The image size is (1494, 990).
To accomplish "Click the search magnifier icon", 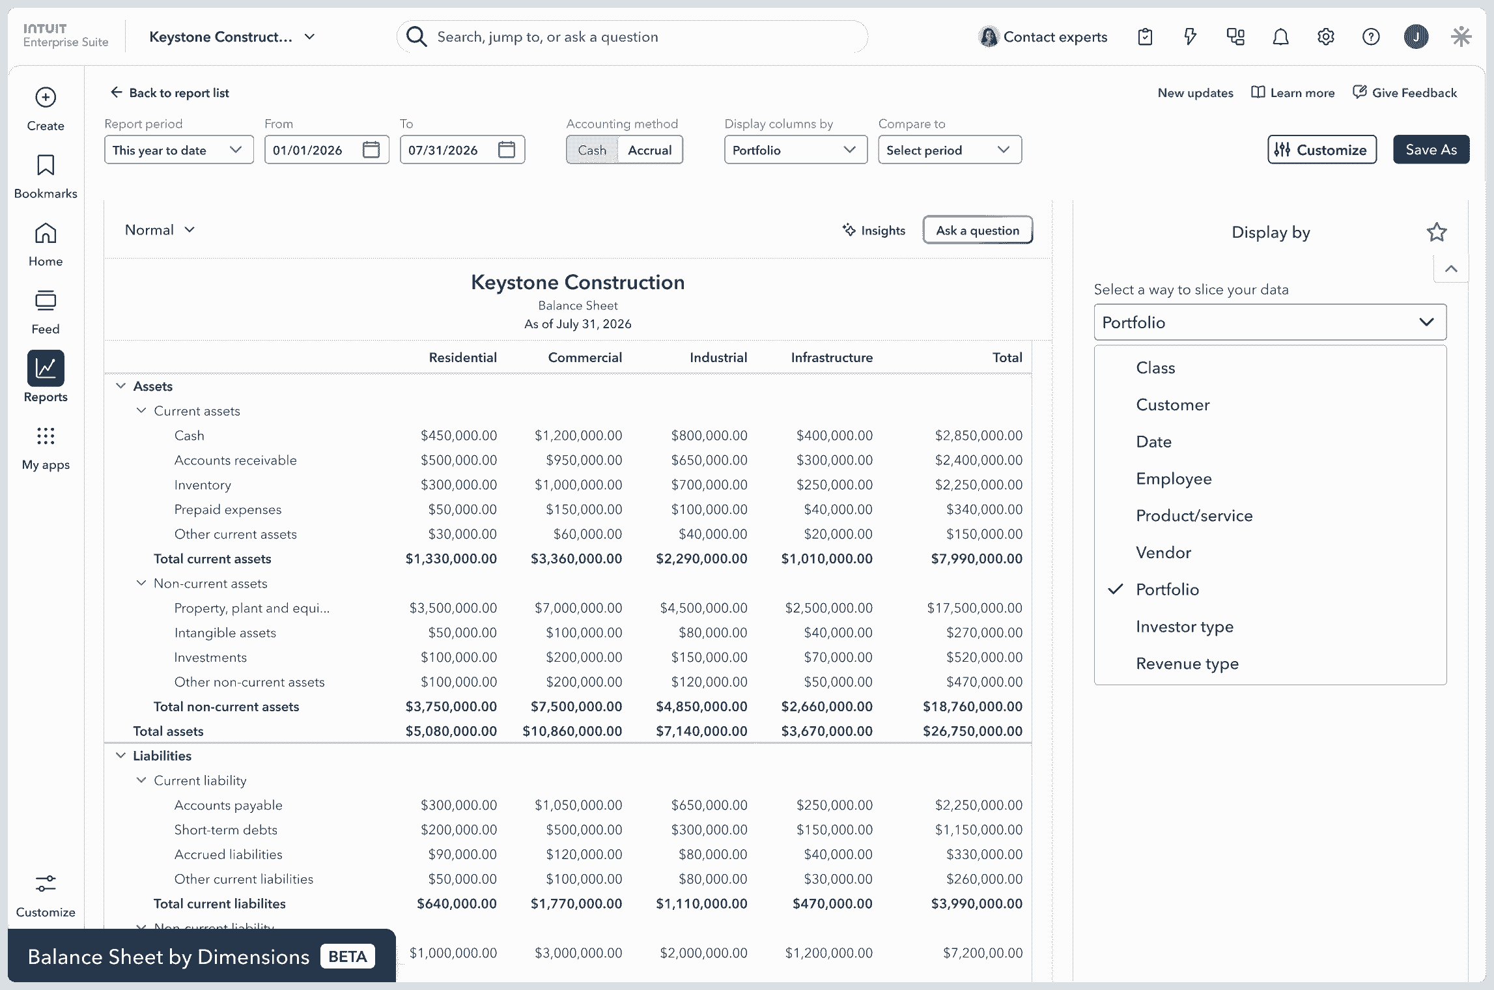I will click(417, 36).
